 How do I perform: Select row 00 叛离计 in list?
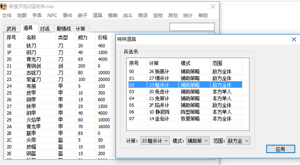pos(185,72)
